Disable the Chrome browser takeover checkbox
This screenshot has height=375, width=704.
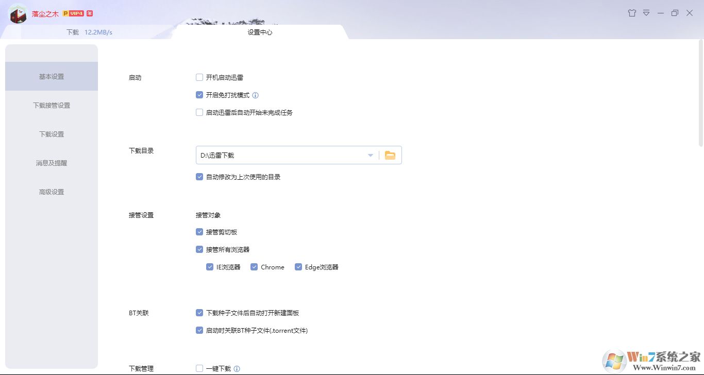tap(254, 266)
